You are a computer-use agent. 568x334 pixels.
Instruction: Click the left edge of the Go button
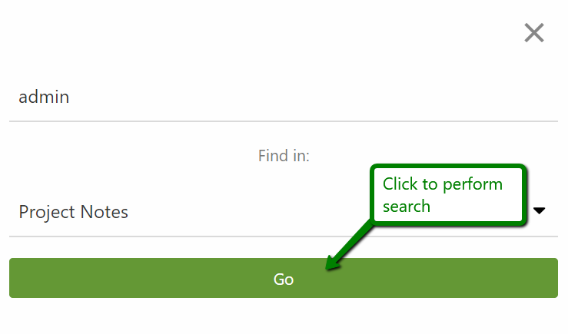(x=17, y=278)
